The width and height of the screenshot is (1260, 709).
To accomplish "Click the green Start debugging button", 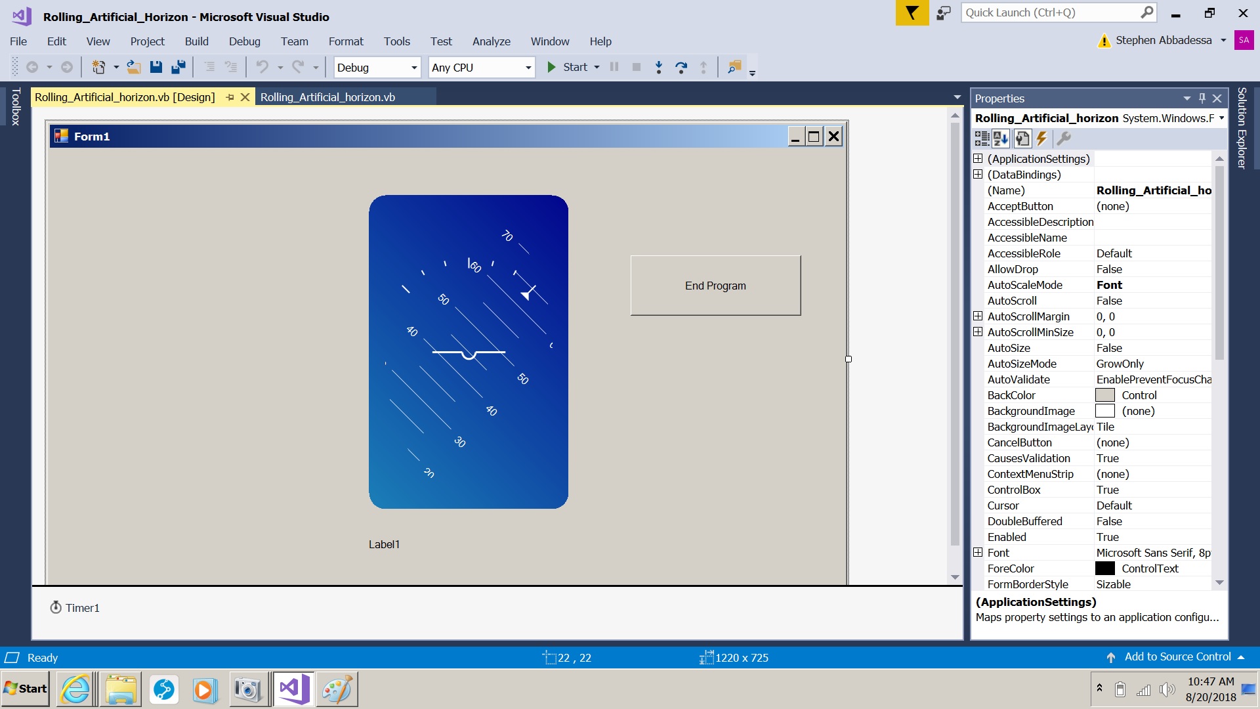I will (568, 67).
